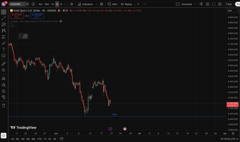Click the BUY price button 4,148.03

pyautogui.click(x=37, y=16)
